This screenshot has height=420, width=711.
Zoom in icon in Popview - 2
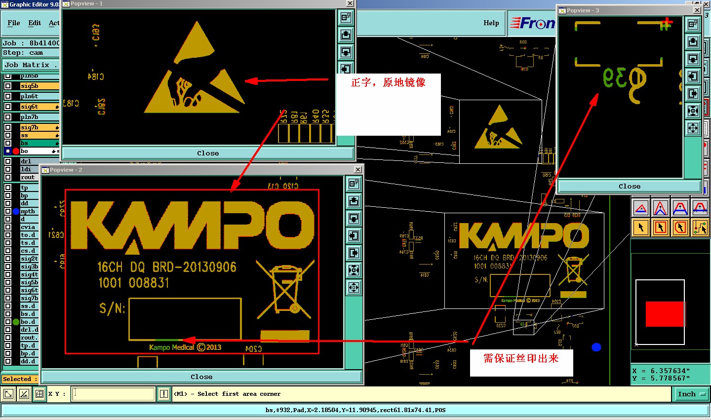[x=354, y=270]
